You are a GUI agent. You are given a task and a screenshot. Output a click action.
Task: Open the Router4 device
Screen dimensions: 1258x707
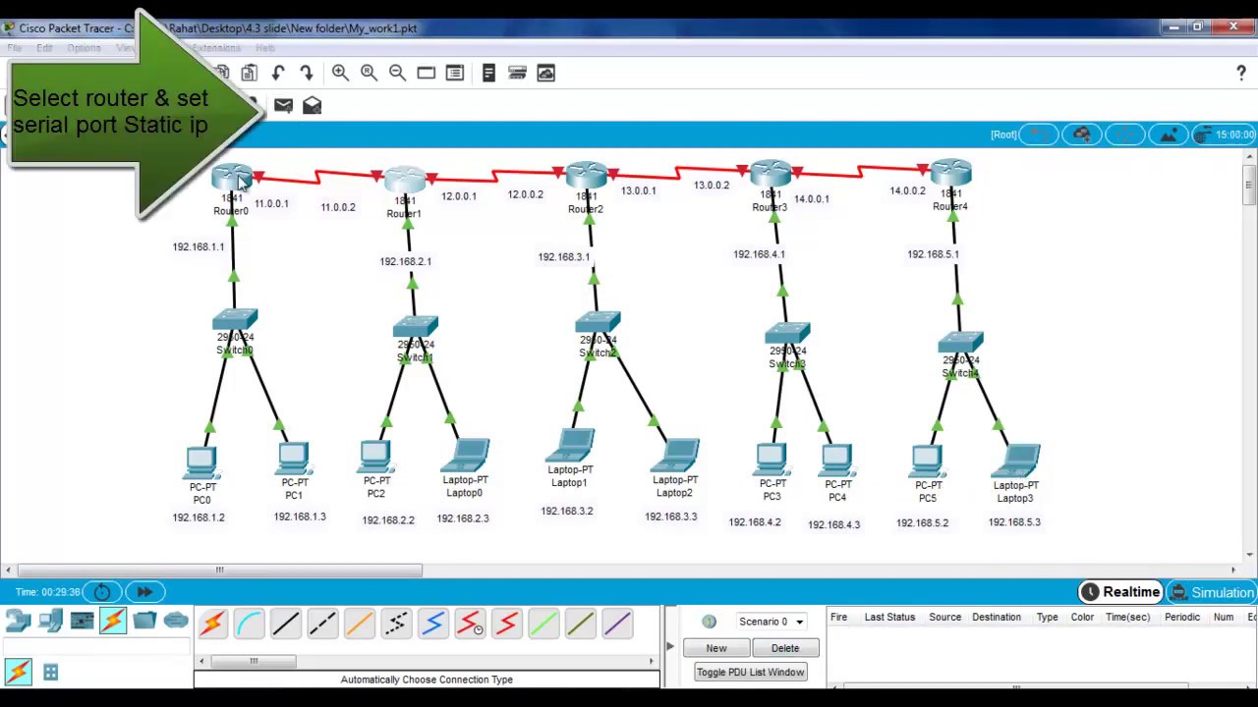coord(950,174)
